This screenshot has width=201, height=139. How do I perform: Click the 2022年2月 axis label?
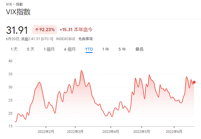46,131
